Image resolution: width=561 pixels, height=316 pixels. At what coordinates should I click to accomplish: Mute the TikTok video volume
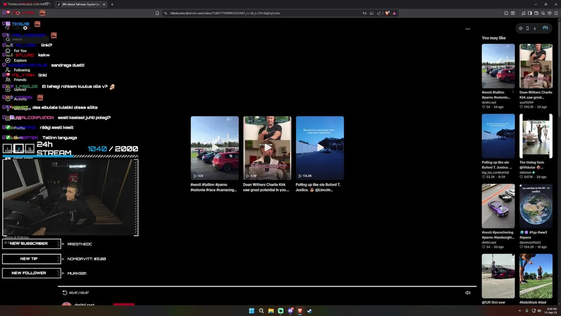point(468,293)
